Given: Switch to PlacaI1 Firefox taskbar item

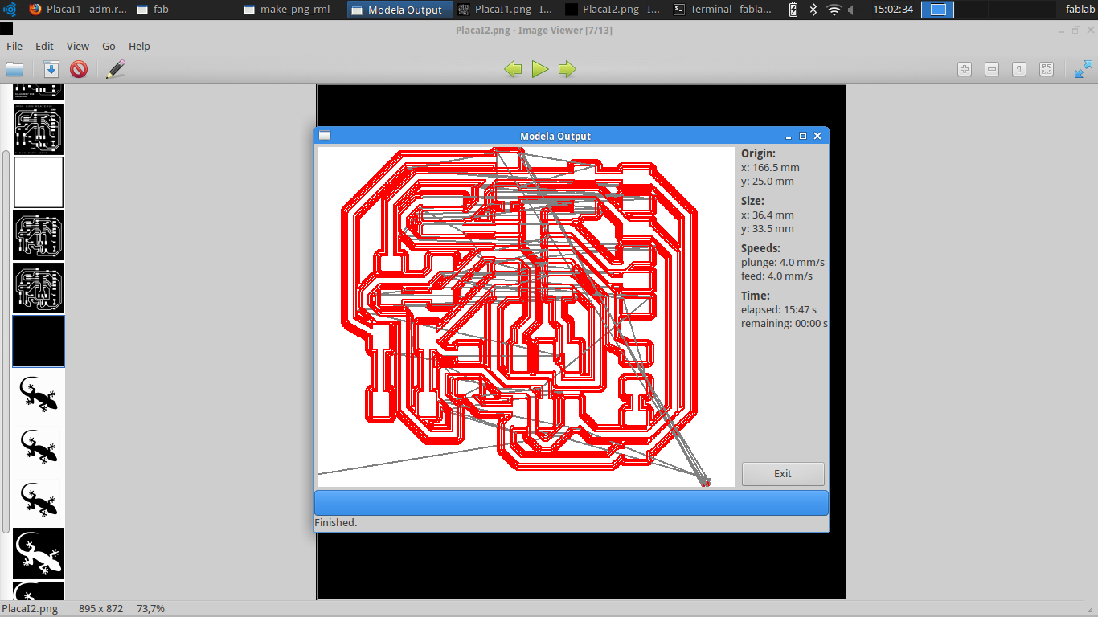Looking at the screenshot, I should tap(77, 10).
